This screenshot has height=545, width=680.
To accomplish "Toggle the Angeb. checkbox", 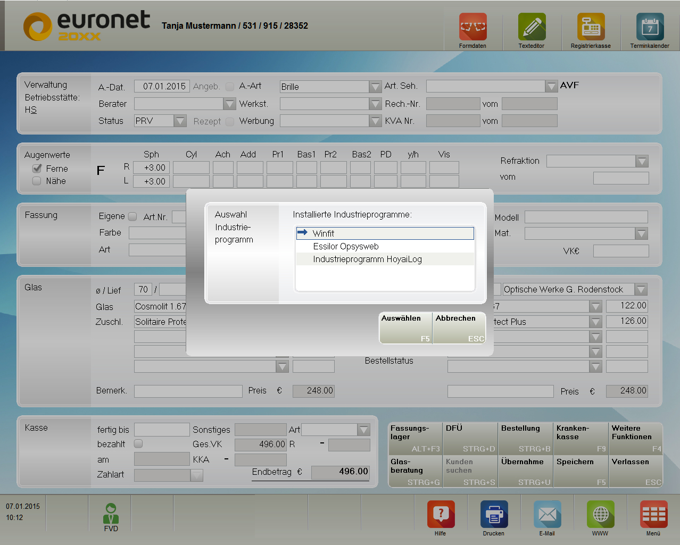I will (230, 86).
